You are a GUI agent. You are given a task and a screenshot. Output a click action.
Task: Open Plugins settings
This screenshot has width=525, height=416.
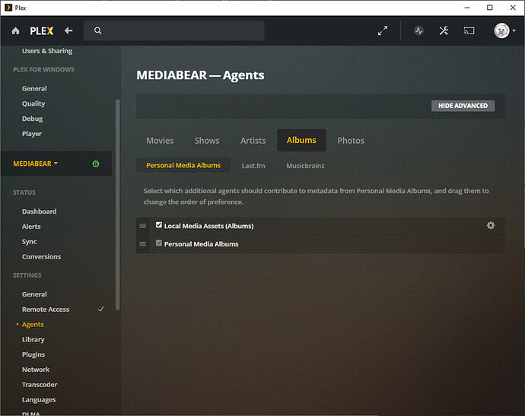click(33, 354)
